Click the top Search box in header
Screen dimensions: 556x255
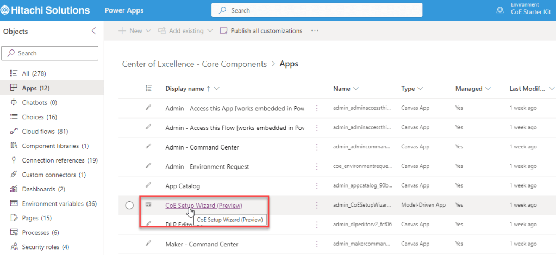tap(317, 10)
